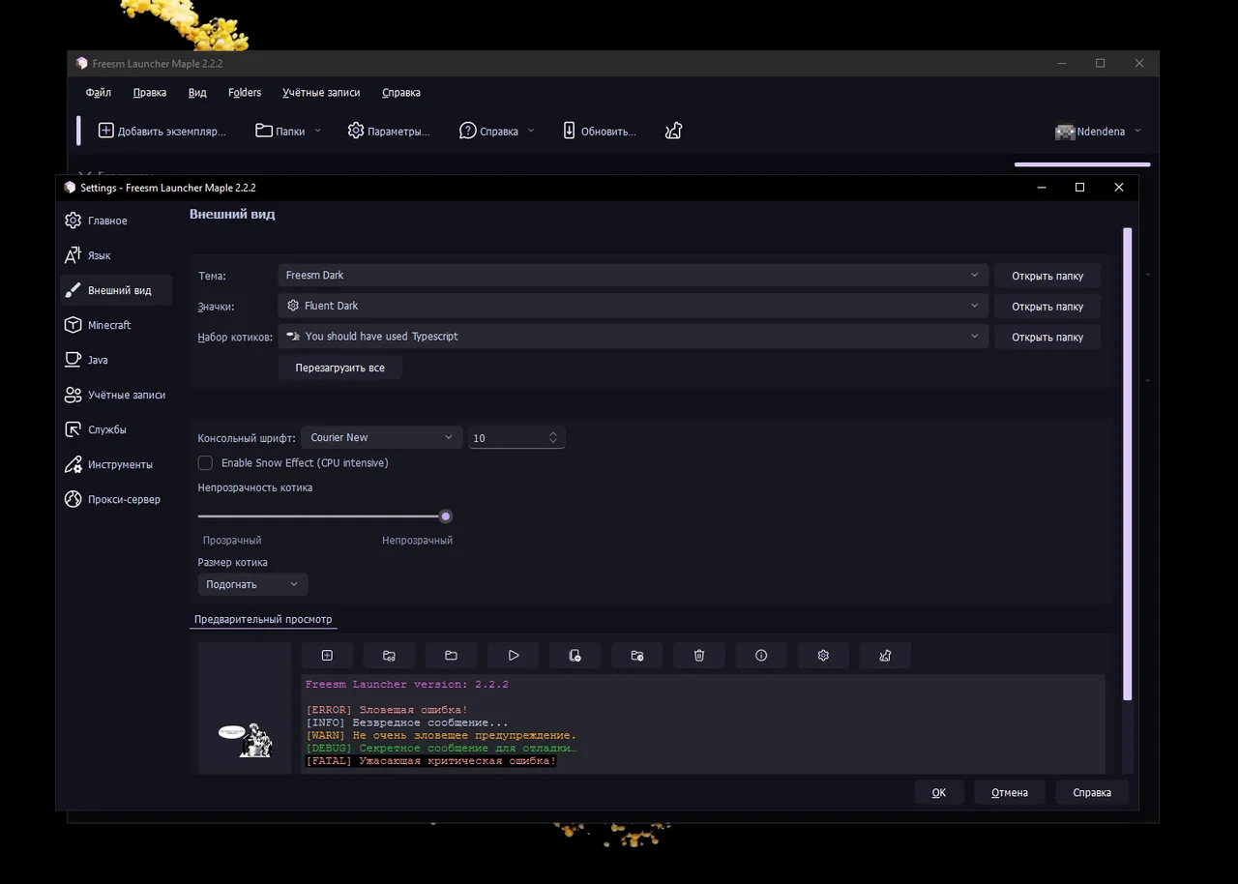Click the trash icon in the preview toolbar
The width and height of the screenshot is (1238, 884).
(699, 656)
